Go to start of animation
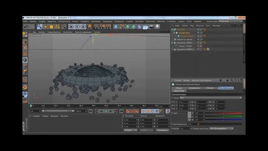 point(90,111)
